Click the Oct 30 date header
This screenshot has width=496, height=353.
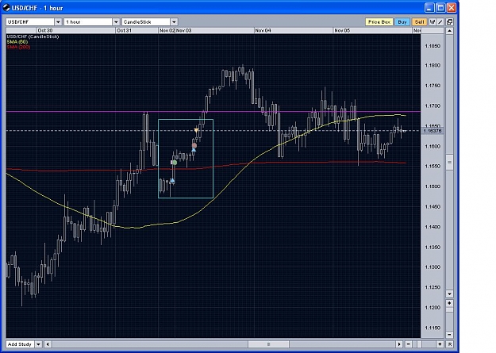(45, 30)
